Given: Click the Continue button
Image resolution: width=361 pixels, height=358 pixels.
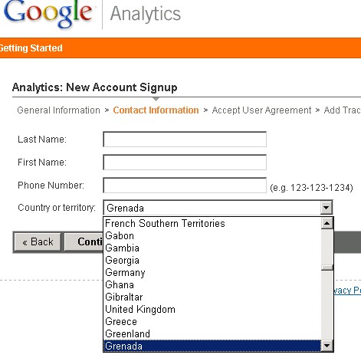Looking at the screenshot, I should 84,241.
